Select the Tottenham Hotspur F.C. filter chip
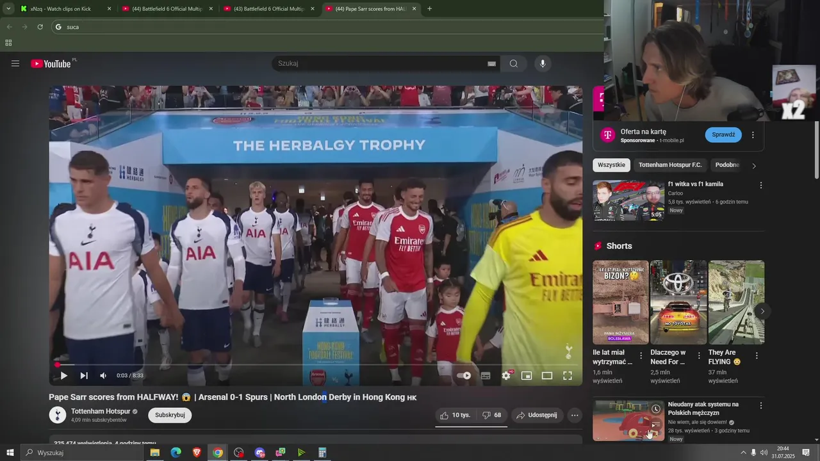 tap(670, 165)
